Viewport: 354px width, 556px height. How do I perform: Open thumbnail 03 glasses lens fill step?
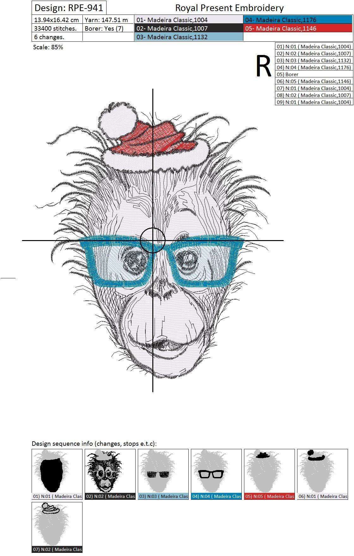(163, 471)
